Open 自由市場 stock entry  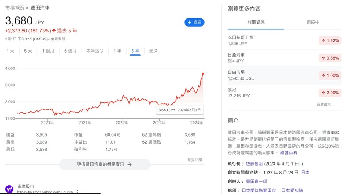click(284, 75)
